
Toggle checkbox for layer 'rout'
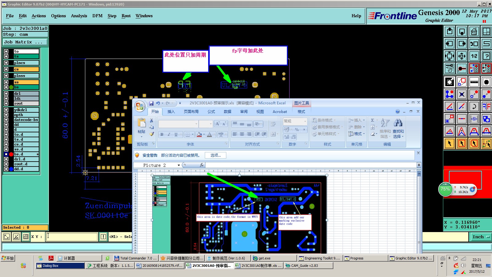point(6,103)
